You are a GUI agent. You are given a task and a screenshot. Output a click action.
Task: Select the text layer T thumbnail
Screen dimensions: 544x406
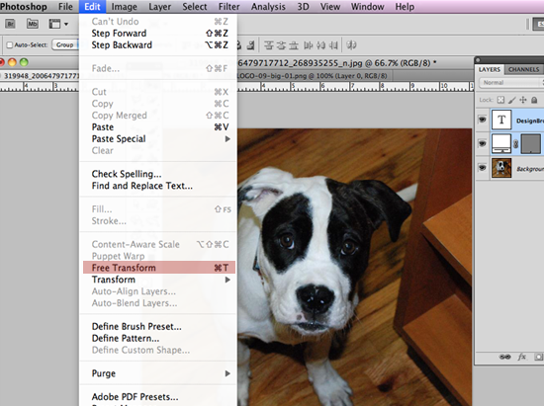pos(501,120)
